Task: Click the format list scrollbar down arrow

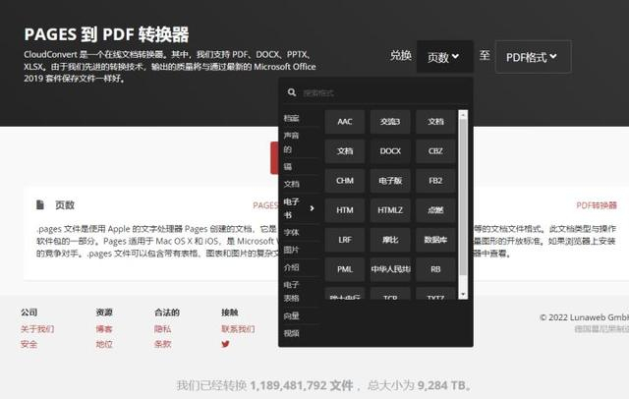Action: pyautogui.click(x=463, y=295)
